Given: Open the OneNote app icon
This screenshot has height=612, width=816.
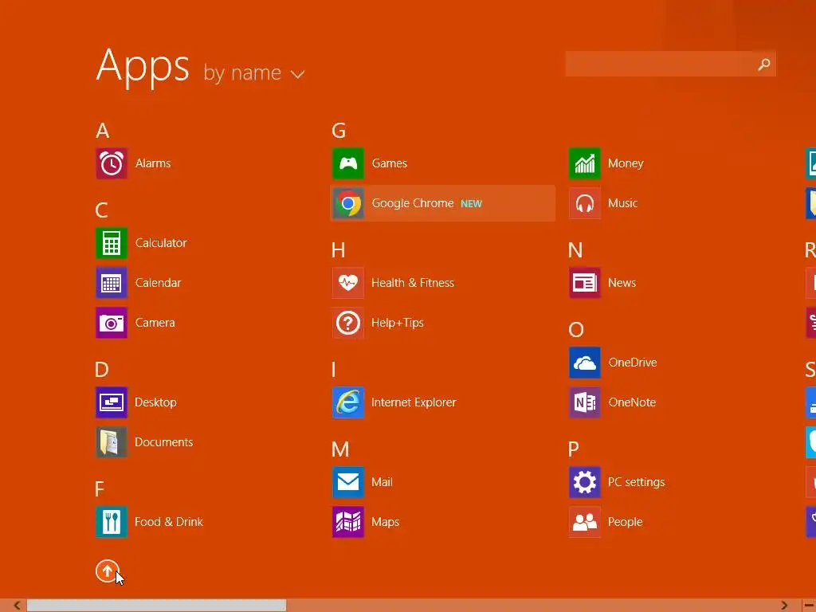Looking at the screenshot, I should click(585, 402).
